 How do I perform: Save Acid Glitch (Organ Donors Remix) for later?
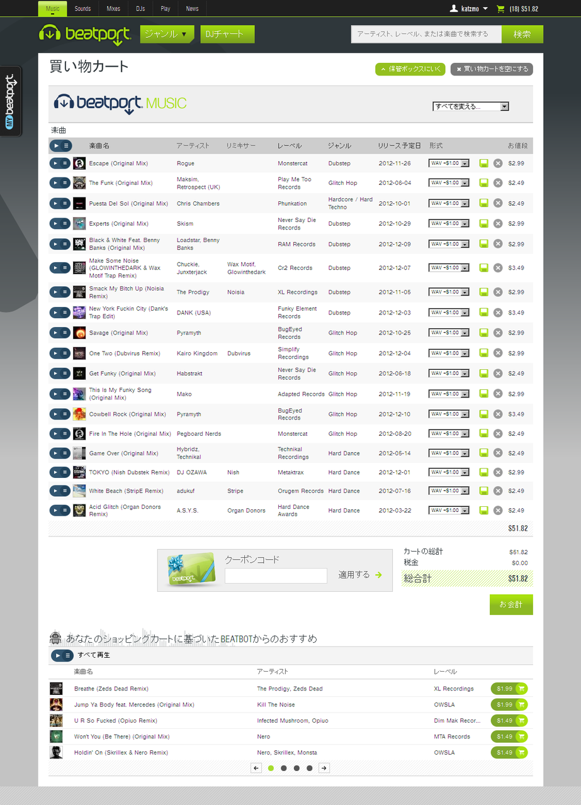coord(484,510)
